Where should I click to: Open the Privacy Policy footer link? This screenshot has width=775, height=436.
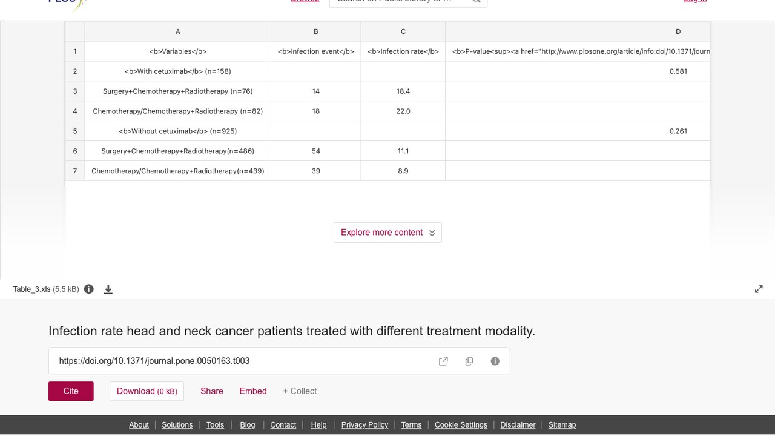coord(364,425)
